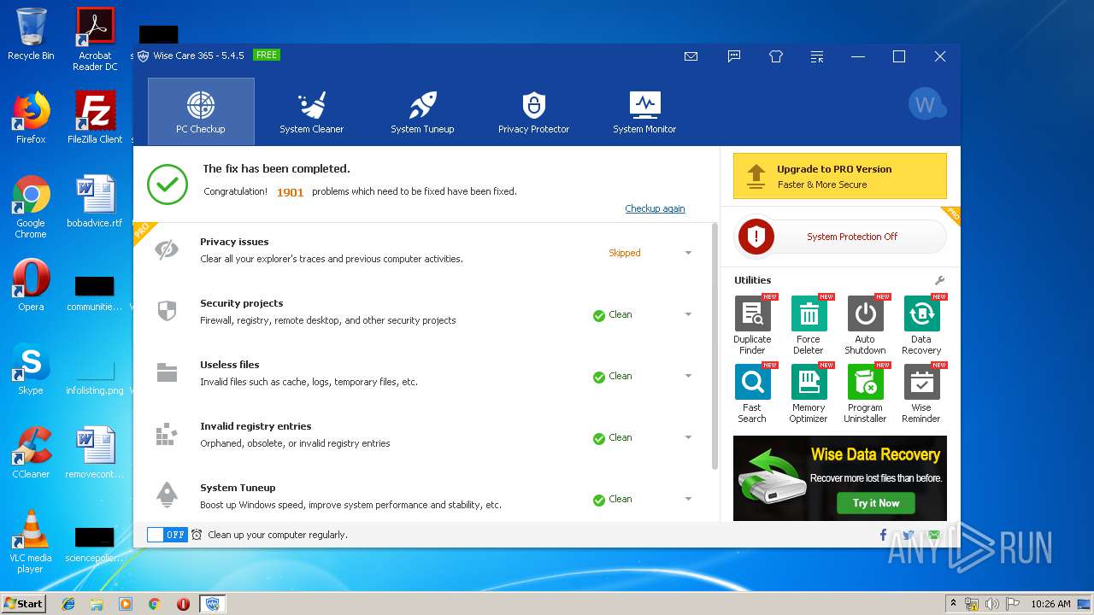Click System Protection Off button label
1094x615 pixels.
tap(852, 237)
